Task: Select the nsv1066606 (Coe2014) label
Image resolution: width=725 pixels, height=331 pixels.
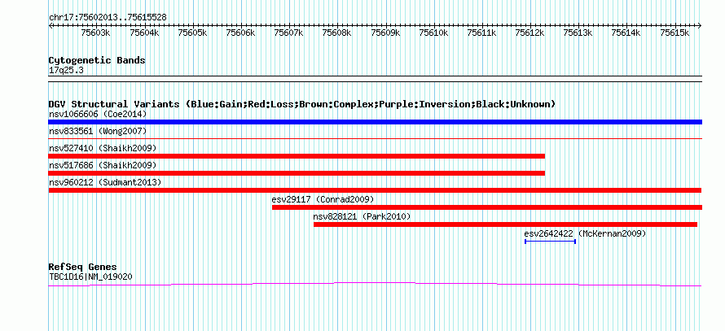Action: [98, 114]
